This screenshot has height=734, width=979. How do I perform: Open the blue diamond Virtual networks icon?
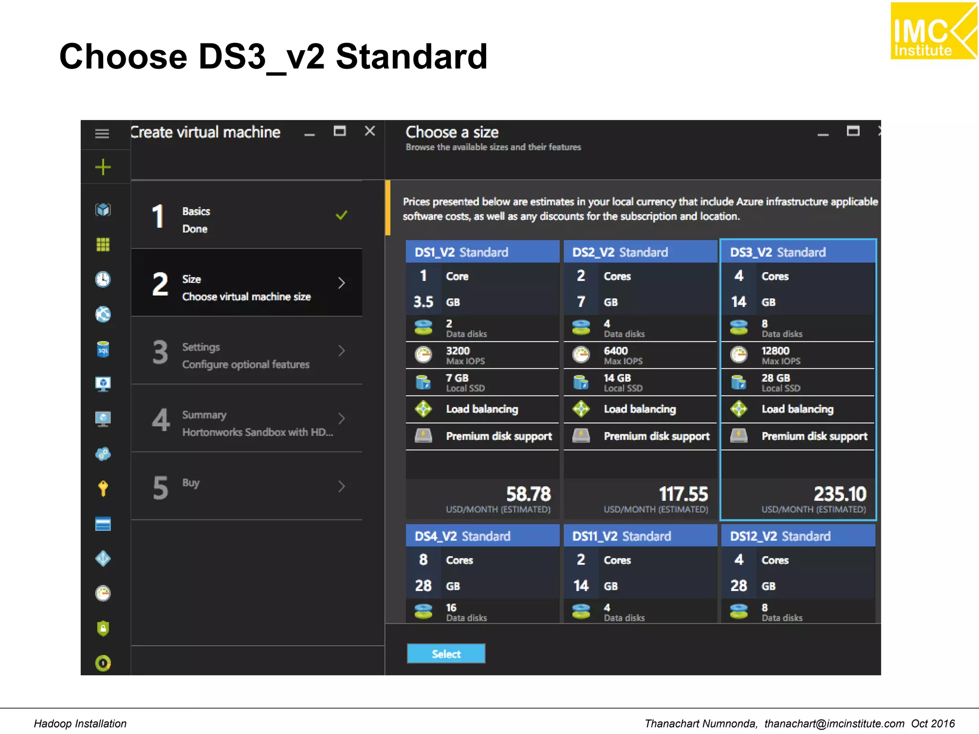tap(103, 558)
